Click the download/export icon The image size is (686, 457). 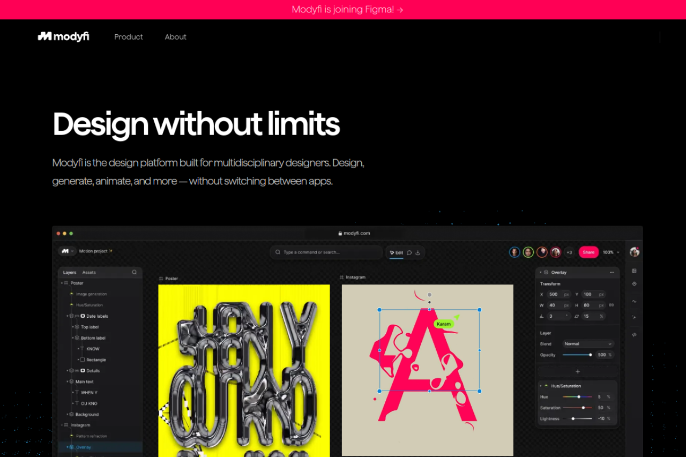417,252
